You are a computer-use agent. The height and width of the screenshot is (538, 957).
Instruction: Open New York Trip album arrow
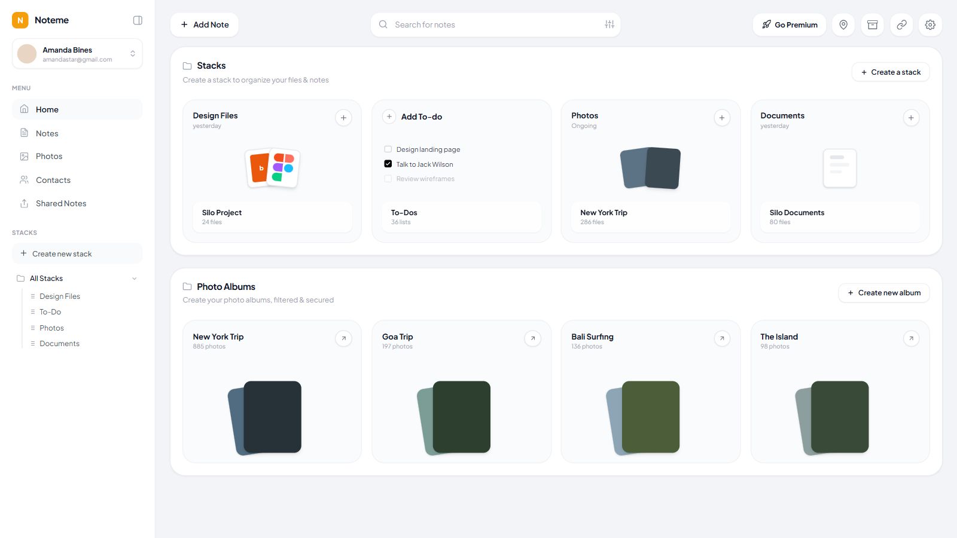click(343, 338)
